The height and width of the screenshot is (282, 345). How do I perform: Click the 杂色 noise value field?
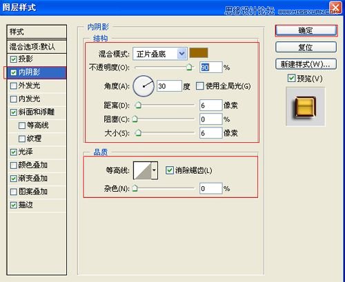tap(211, 189)
